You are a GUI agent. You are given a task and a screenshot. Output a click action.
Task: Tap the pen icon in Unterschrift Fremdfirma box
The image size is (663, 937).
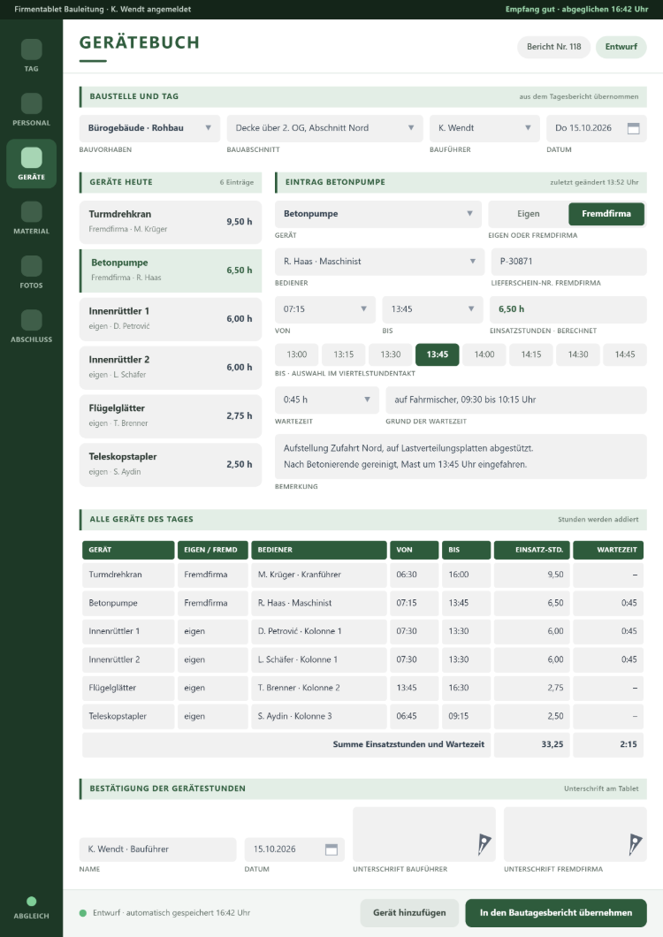click(x=635, y=844)
